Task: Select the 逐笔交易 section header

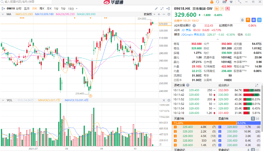Action: point(179,85)
